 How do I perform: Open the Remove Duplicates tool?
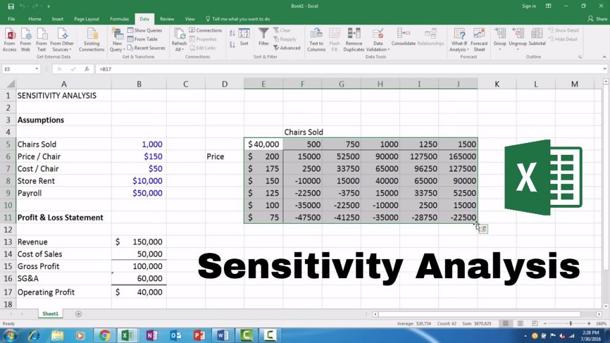(354, 40)
